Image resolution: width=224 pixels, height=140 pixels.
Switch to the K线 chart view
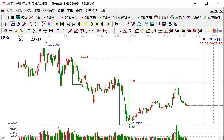[34, 17]
